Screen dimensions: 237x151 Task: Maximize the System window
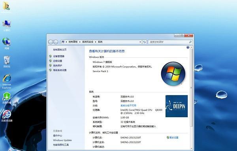click(x=182, y=35)
